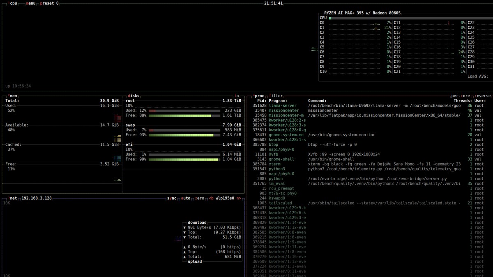This screenshot has height=277, width=493.
Task: Click the net IP address 192.168.3.128
Action: [37, 198]
